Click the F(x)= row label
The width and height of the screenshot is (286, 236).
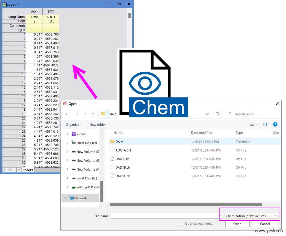coord(14,30)
